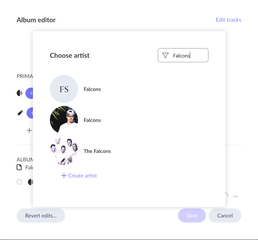Click the document file icon in the album section
The height and width of the screenshot is (240, 258).
[19, 168]
